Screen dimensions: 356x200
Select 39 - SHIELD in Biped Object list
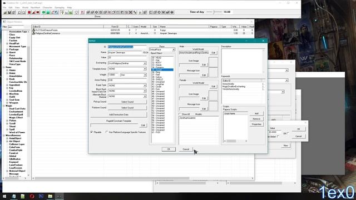[162, 79]
